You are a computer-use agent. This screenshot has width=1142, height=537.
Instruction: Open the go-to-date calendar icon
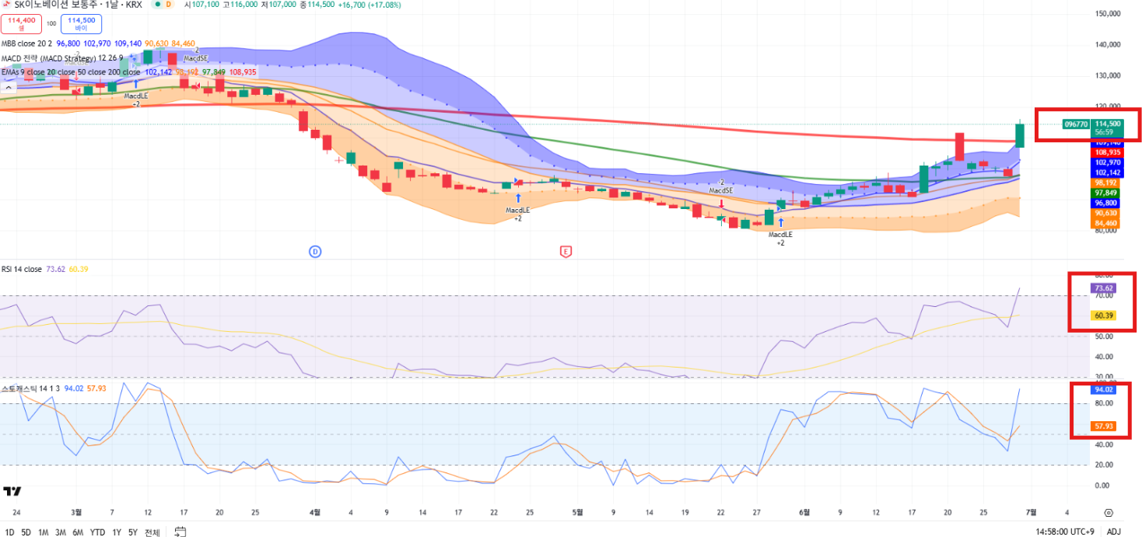tap(180, 532)
